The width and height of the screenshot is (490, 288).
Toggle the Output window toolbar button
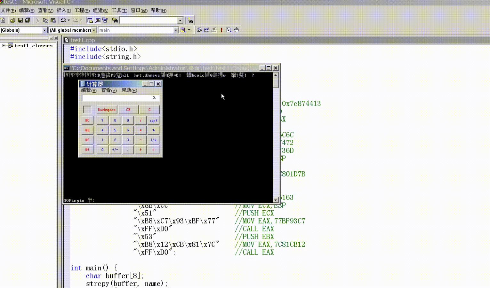coord(98,20)
